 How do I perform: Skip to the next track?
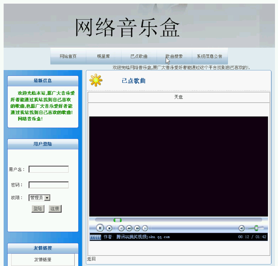[145, 228]
